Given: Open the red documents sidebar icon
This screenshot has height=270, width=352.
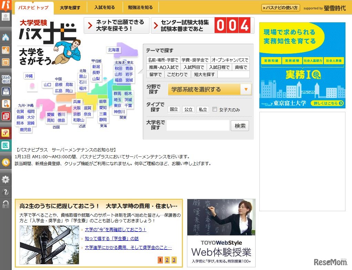Looking at the screenshot, I should click(x=6, y=116).
